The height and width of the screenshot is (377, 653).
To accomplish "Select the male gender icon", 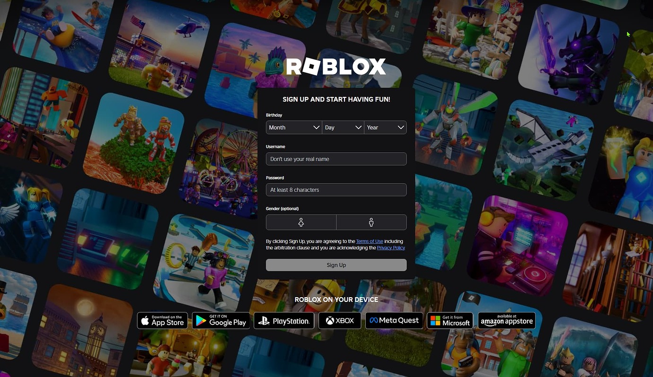I will (371, 222).
